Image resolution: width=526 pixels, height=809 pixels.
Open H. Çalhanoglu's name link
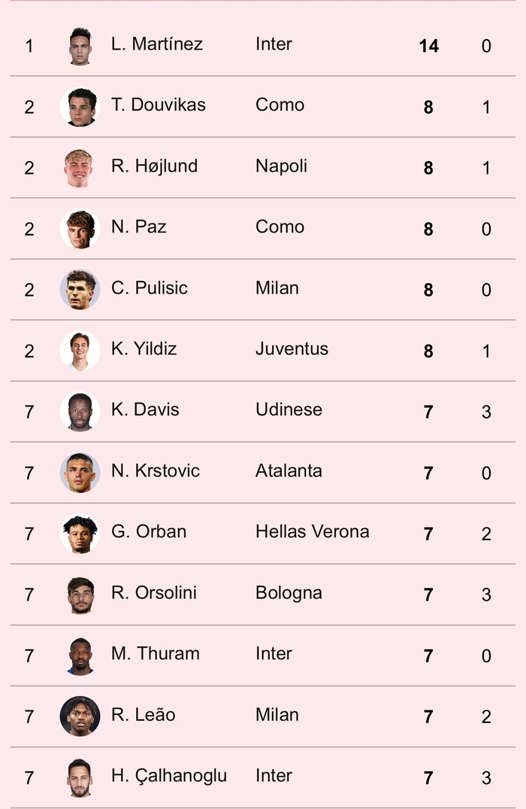[169, 776]
